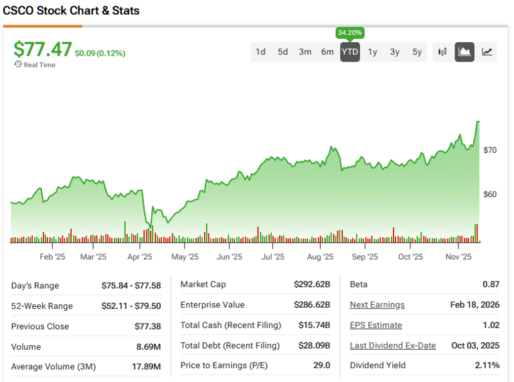Switch chart to 3y range

(395, 52)
